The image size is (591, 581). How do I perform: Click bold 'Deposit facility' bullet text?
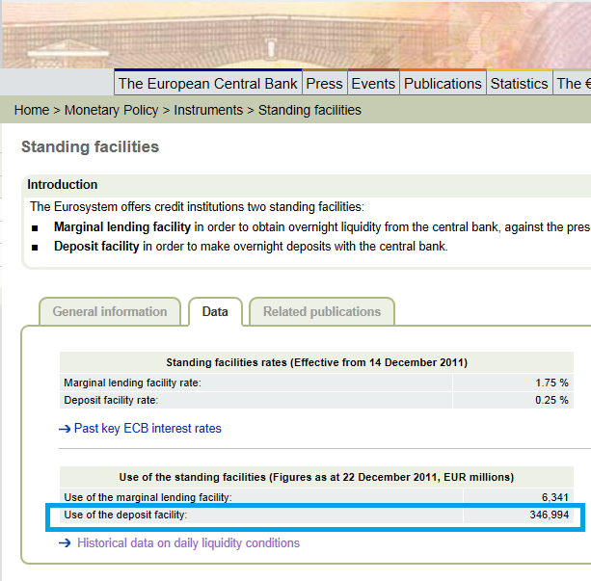(96, 246)
